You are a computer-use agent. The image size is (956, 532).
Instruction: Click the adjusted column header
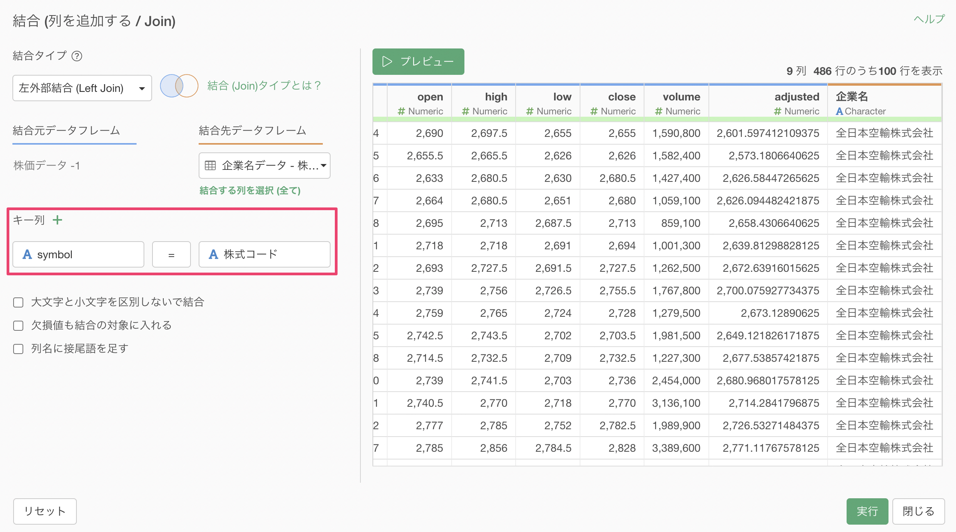coord(796,97)
